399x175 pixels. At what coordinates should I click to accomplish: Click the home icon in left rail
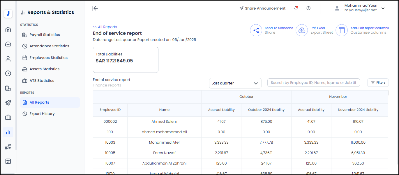point(8,29)
